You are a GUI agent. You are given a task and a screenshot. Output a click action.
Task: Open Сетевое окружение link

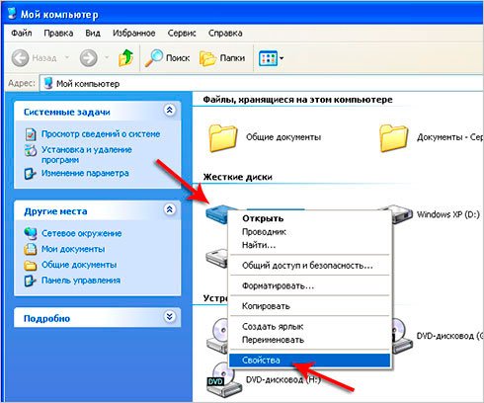[x=81, y=233]
